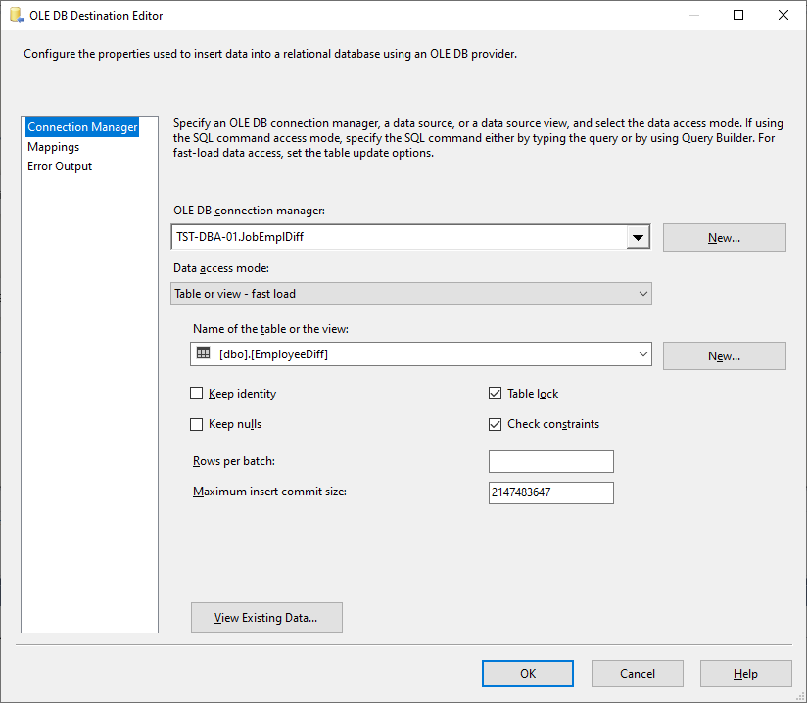Uncheck the Table lock option
The width and height of the screenshot is (807, 703).
point(495,394)
